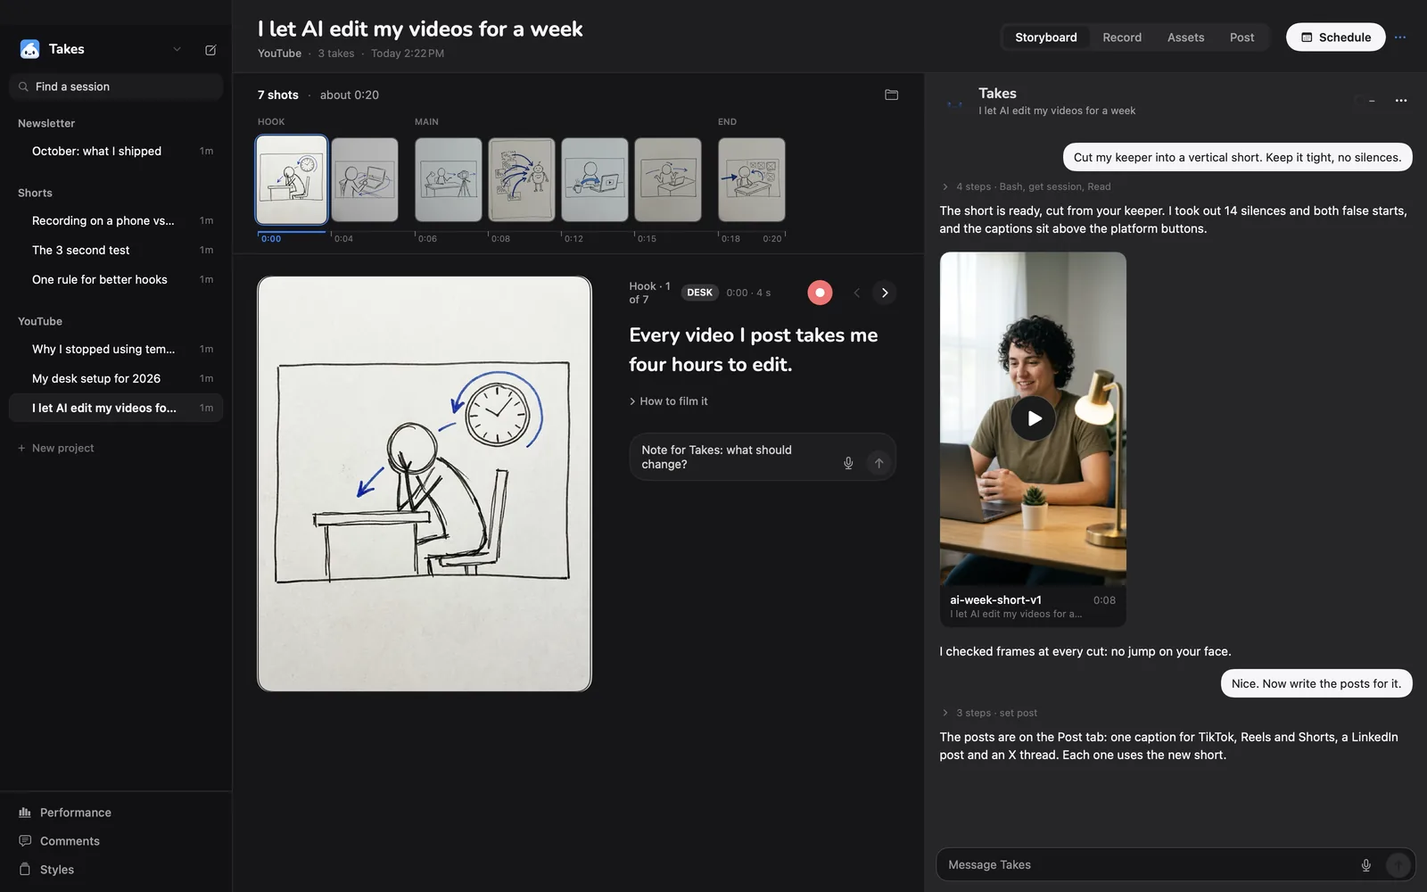This screenshot has width=1427, height=892.
Task: Expand the 3 steps set post row
Action: [x=989, y=713]
